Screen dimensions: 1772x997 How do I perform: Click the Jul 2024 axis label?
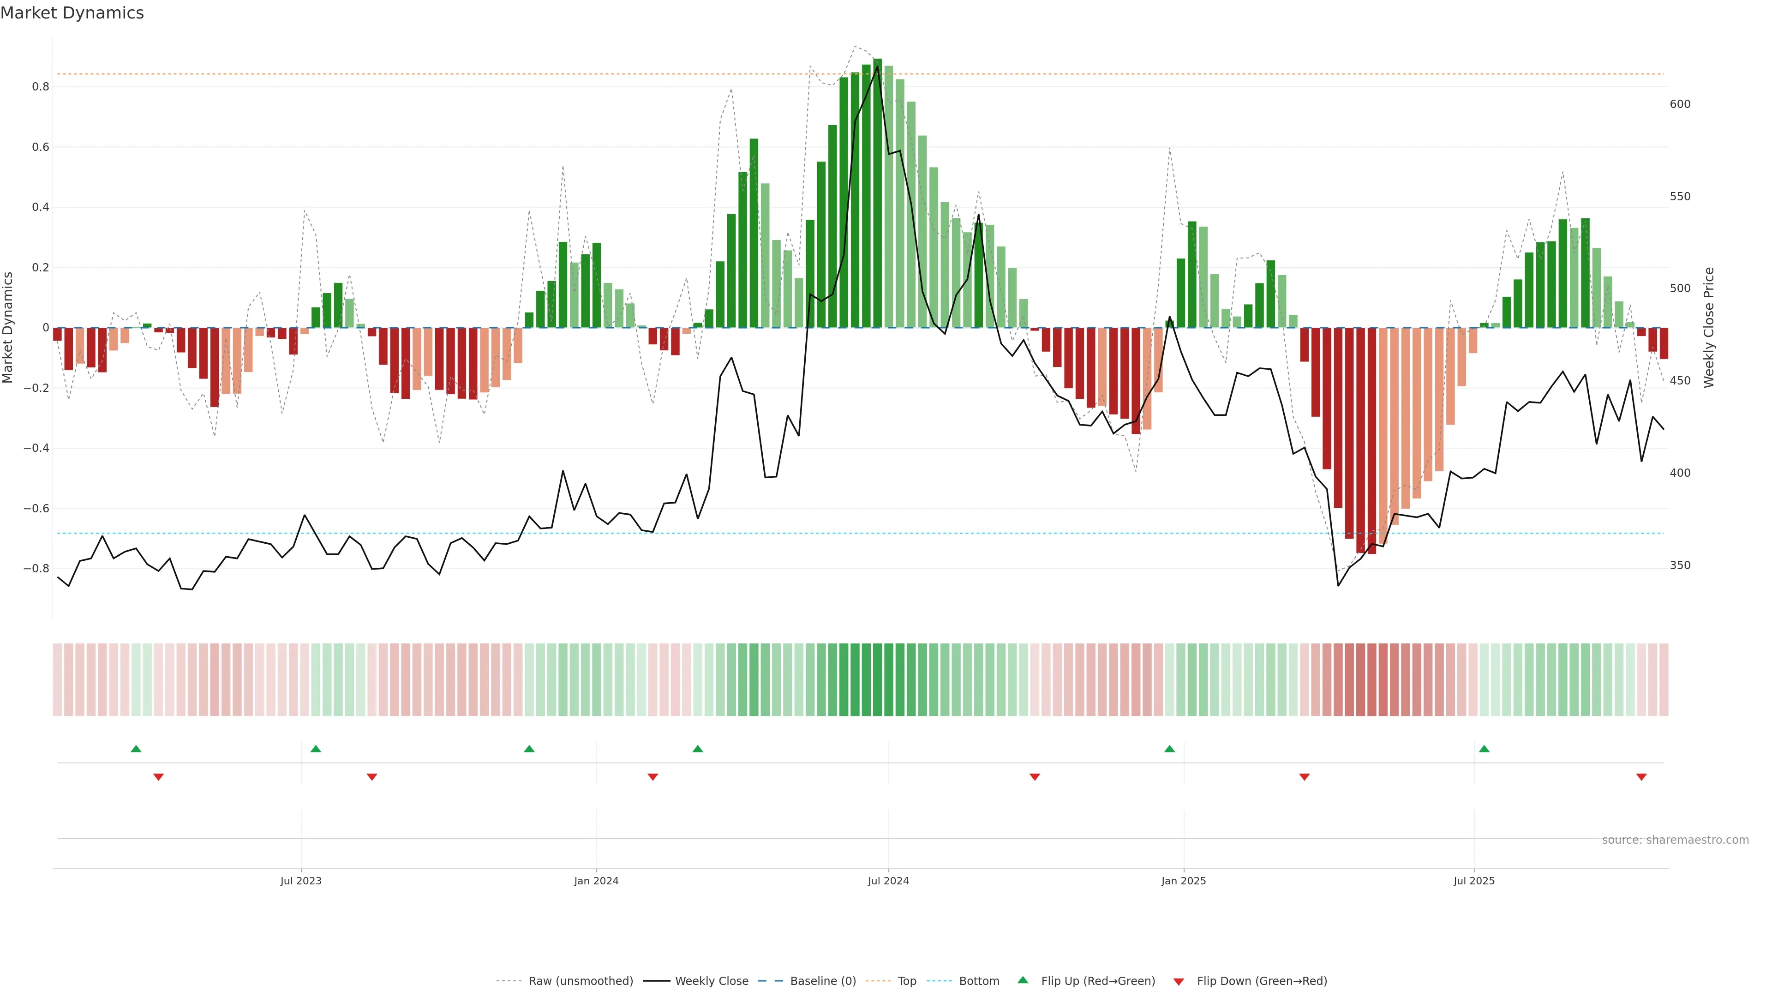(888, 881)
